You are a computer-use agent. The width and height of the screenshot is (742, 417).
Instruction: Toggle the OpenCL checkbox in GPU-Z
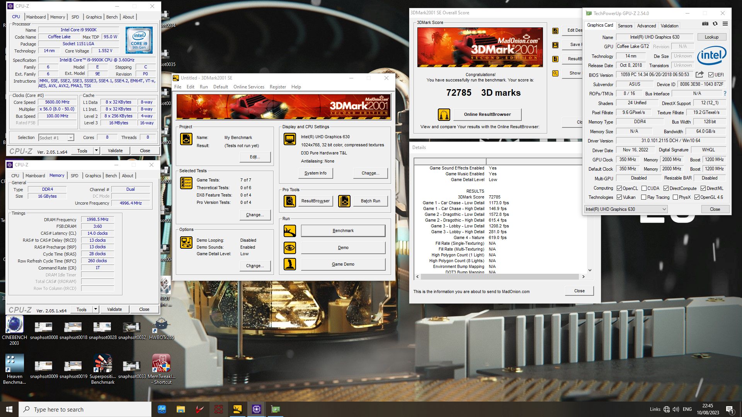pos(619,188)
